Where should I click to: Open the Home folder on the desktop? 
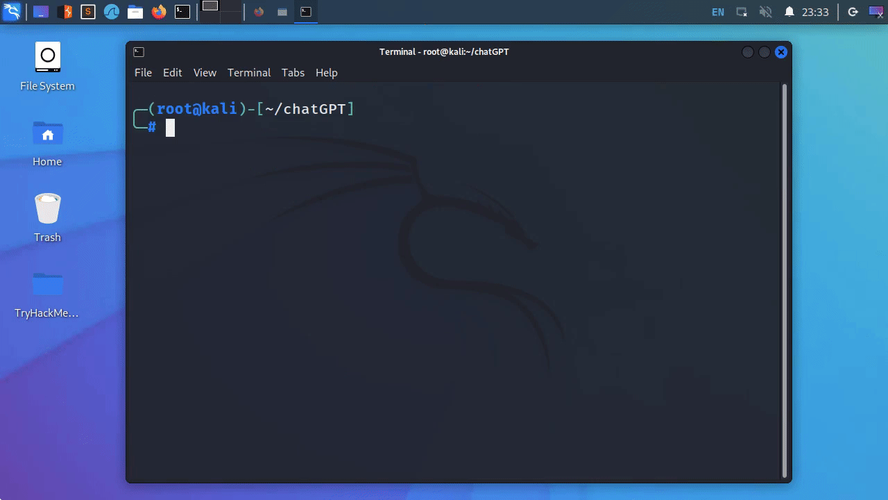[x=46, y=133]
